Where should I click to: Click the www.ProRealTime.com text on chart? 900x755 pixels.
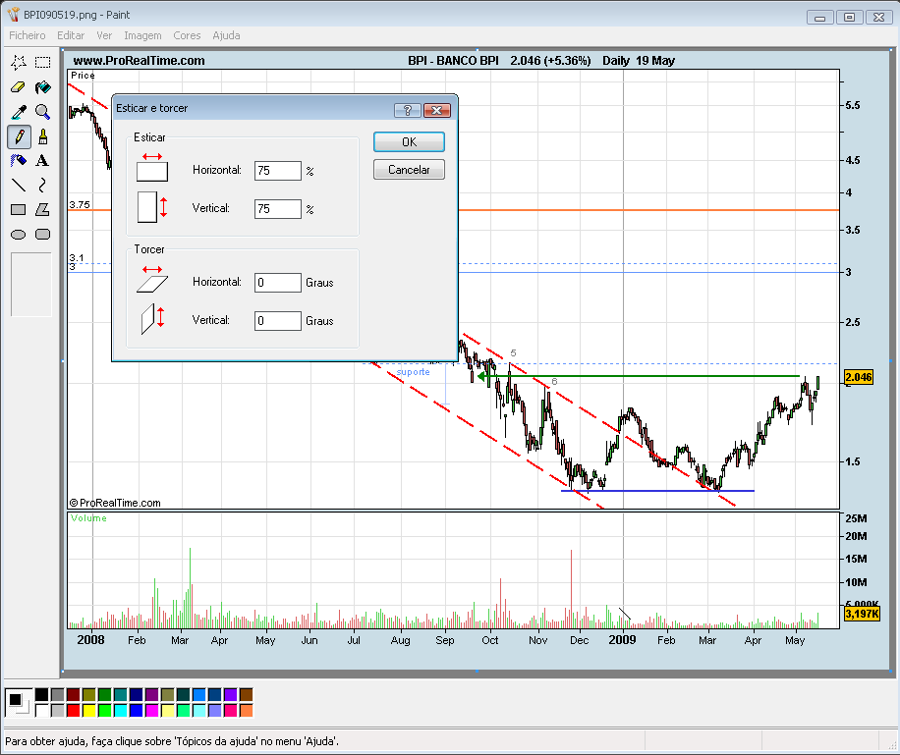click(139, 60)
